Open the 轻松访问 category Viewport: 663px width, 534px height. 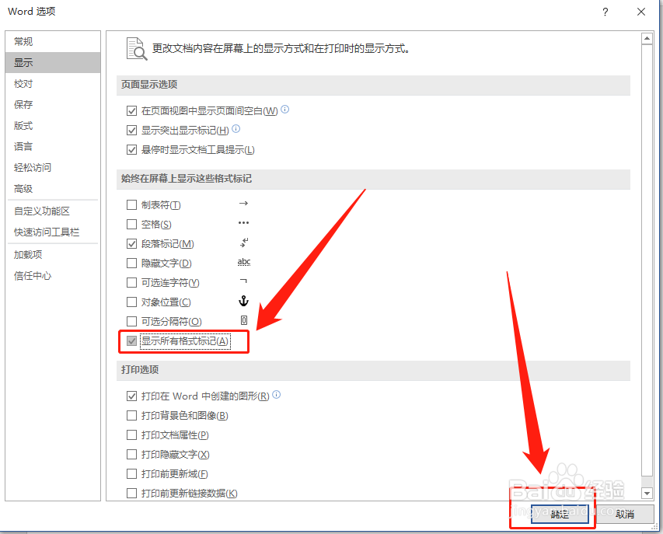pos(53,167)
